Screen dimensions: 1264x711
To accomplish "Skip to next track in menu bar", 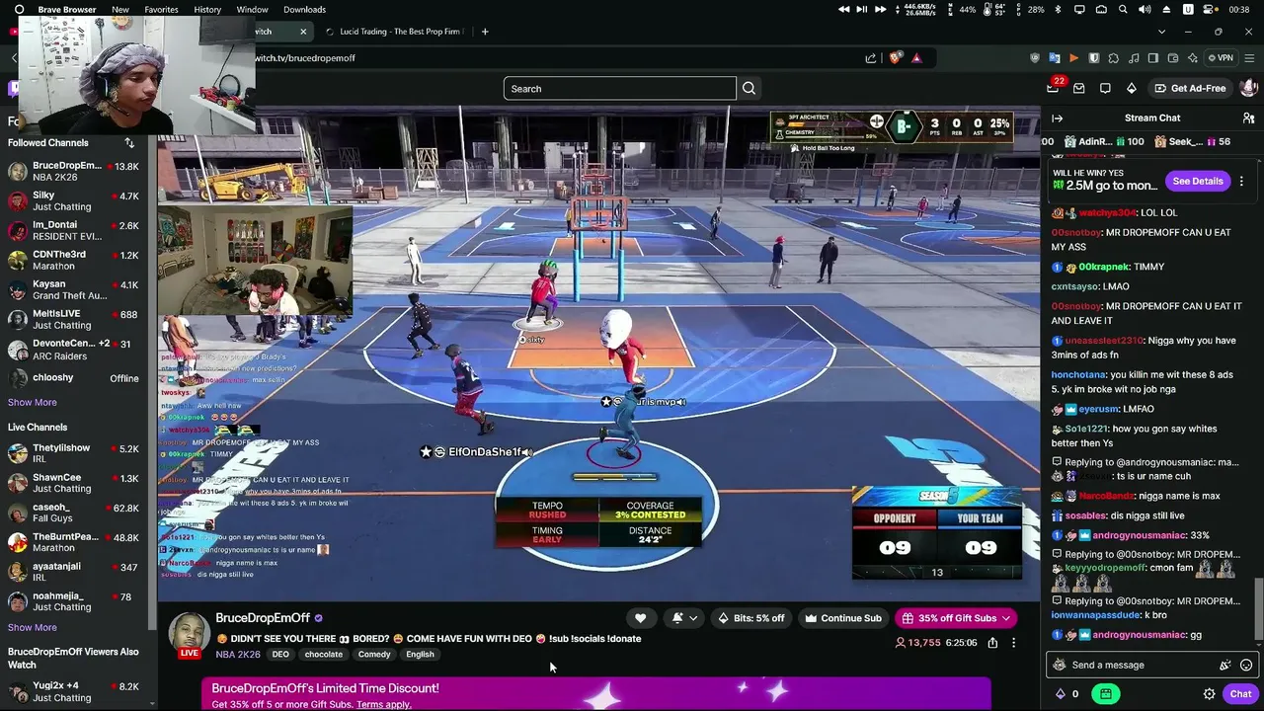I will 880,10.
